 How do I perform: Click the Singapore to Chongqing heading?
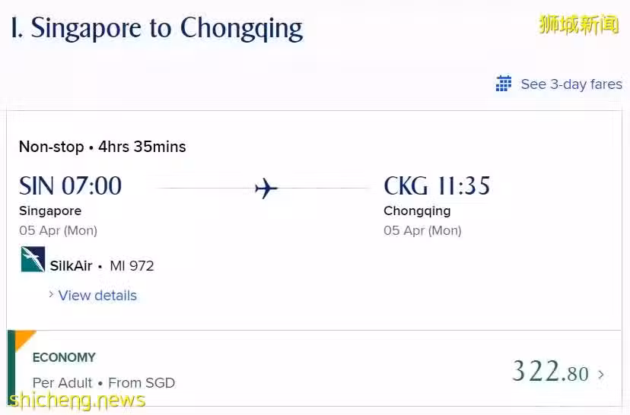(157, 29)
